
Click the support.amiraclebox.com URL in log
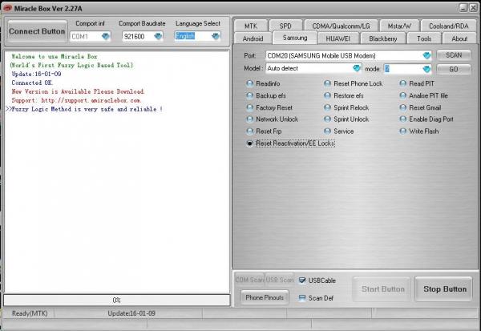pos(91,100)
